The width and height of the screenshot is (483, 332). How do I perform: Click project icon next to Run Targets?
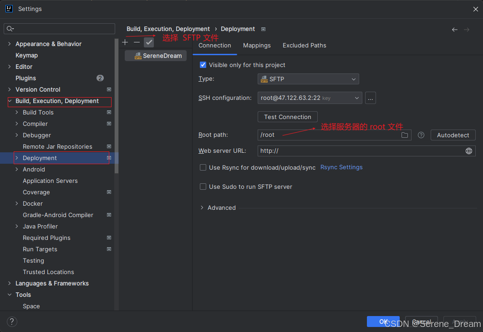pos(109,249)
